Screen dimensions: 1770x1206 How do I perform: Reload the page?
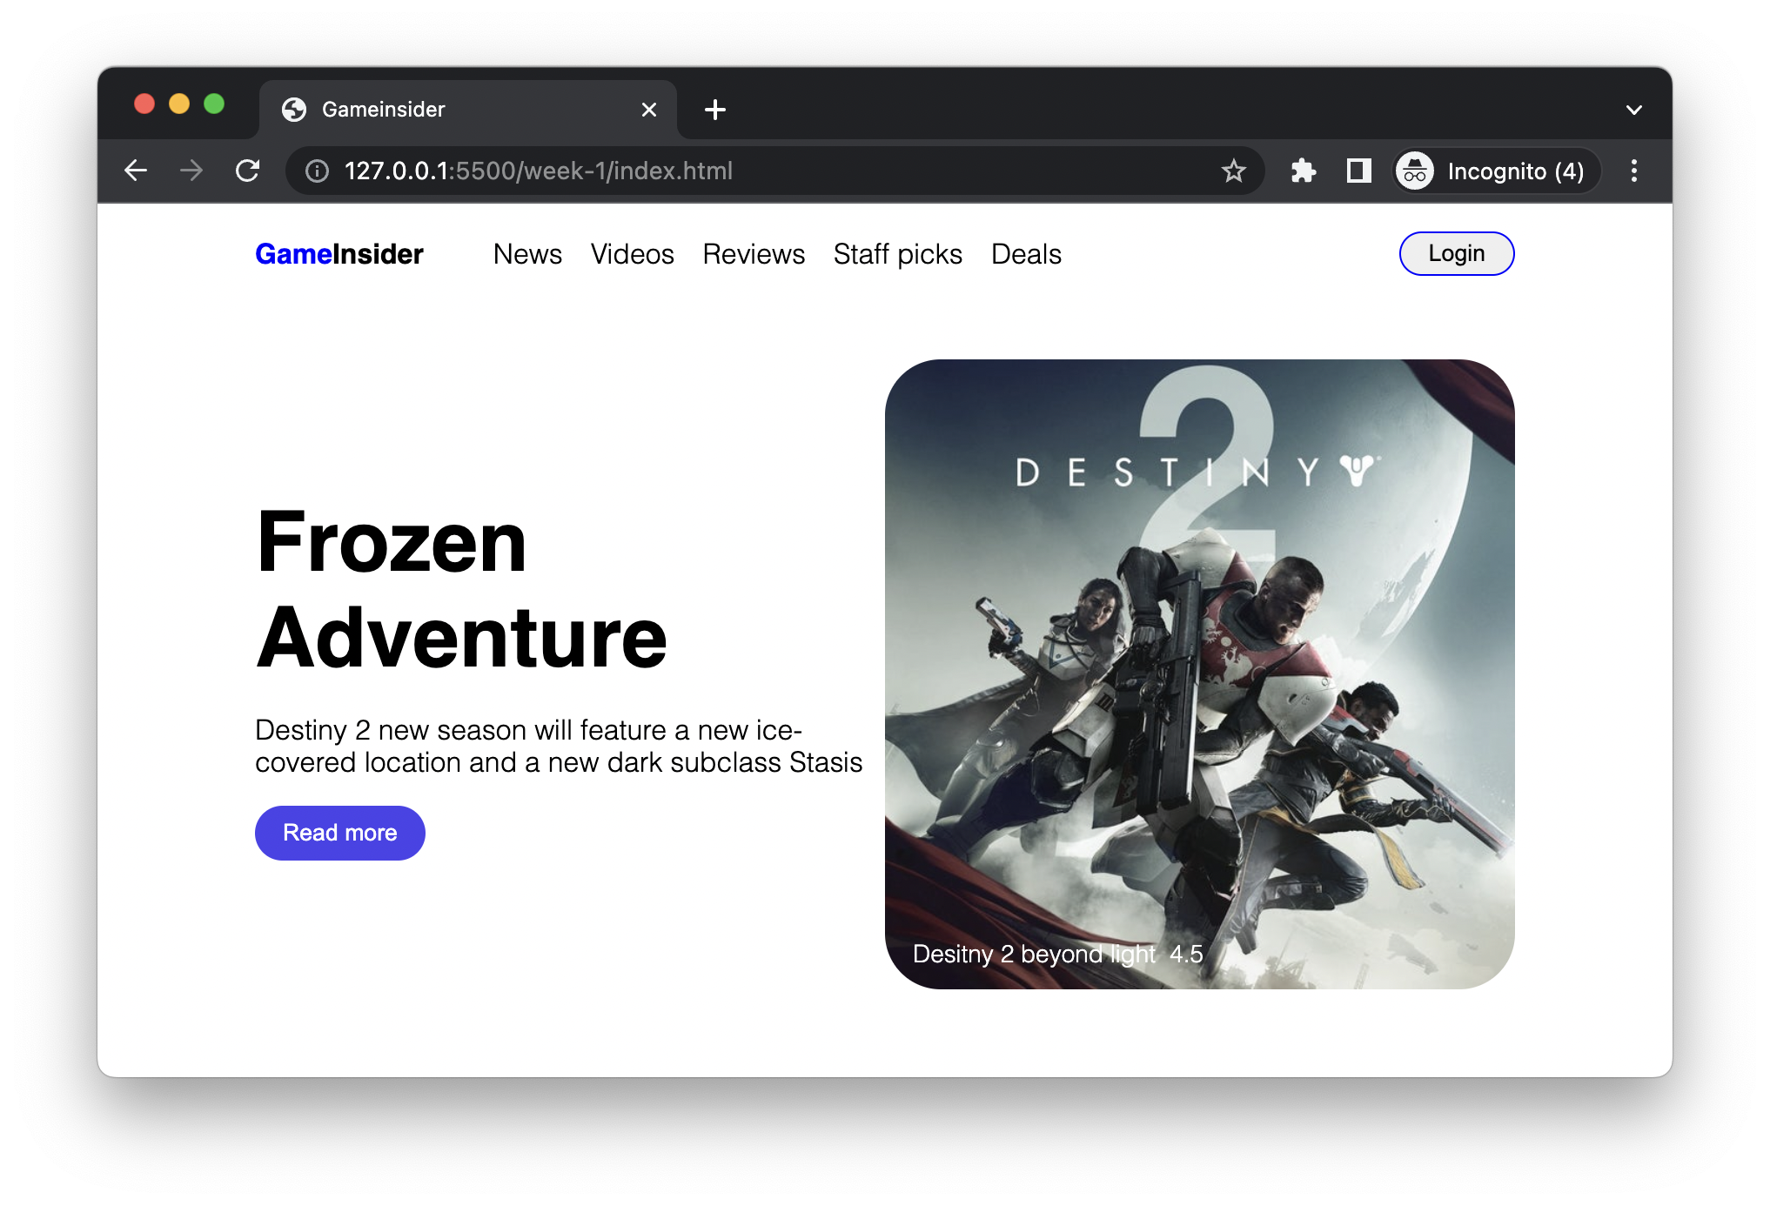(248, 171)
